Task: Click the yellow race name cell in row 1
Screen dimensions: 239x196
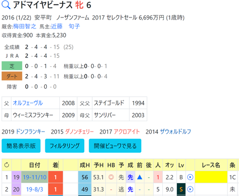Action: (211, 177)
